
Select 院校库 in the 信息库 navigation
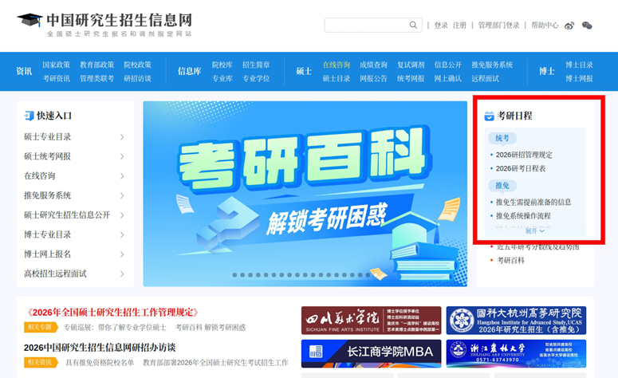pos(222,65)
